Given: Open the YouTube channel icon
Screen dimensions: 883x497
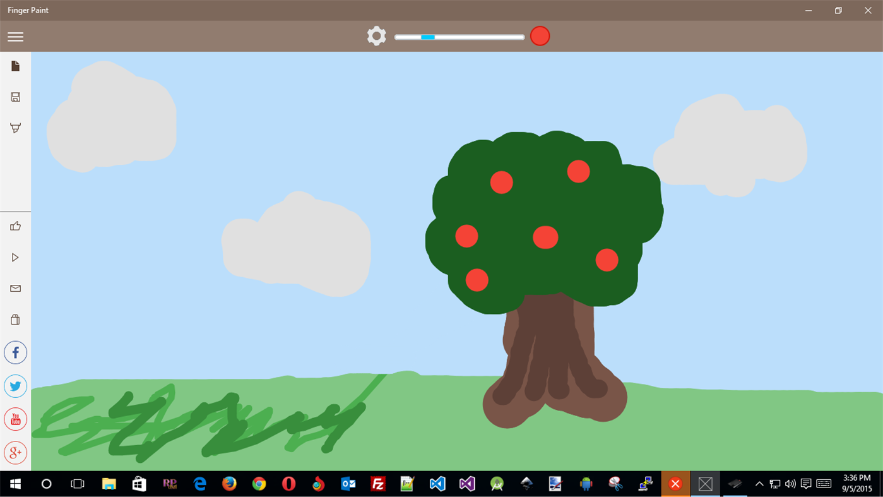Looking at the screenshot, I should (15, 419).
